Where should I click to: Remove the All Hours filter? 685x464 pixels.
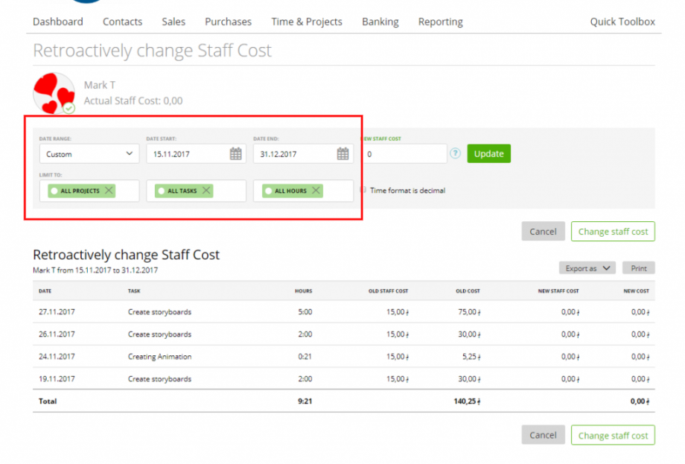(x=316, y=190)
